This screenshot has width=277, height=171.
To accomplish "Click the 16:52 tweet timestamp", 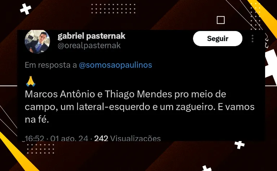I will [x=35, y=138].
